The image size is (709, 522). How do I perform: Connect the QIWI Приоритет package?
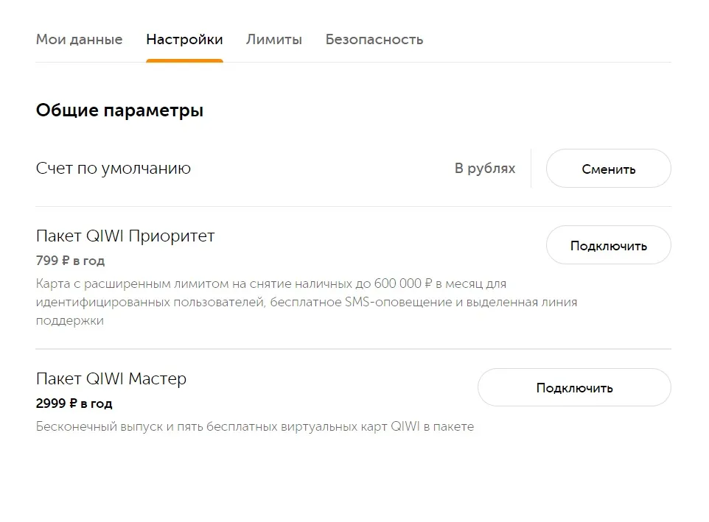click(609, 245)
